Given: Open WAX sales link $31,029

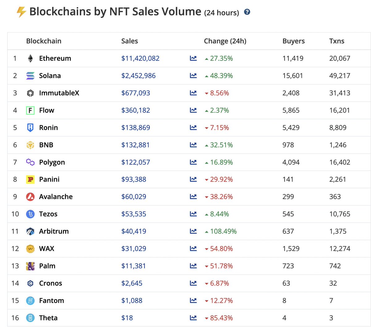Looking at the screenshot, I should coord(134,249).
